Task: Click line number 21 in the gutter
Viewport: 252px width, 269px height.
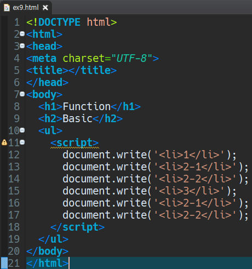Action: click(14, 264)
